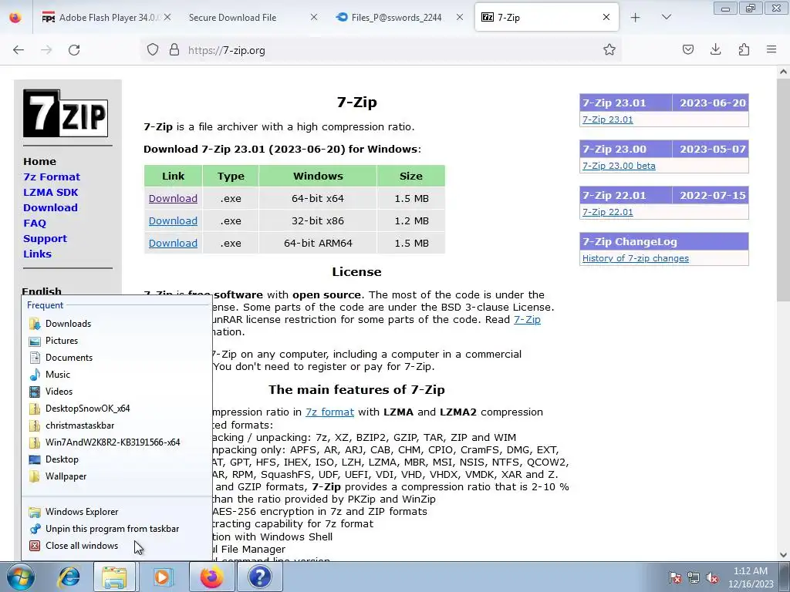790x592 pixels.
Task: Click the Firefox forward arrow
Action: tap(46, 50)
